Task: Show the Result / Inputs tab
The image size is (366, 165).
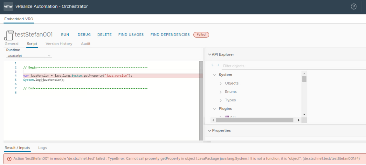Action: [x=17, y=148]
